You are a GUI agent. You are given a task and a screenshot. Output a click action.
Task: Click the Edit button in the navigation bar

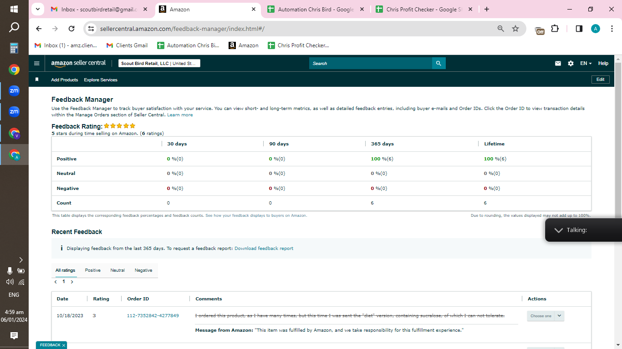tap(601, 80)
